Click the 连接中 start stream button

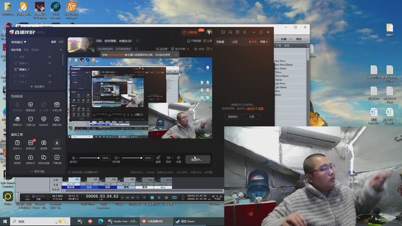click(x=197, y=159)
